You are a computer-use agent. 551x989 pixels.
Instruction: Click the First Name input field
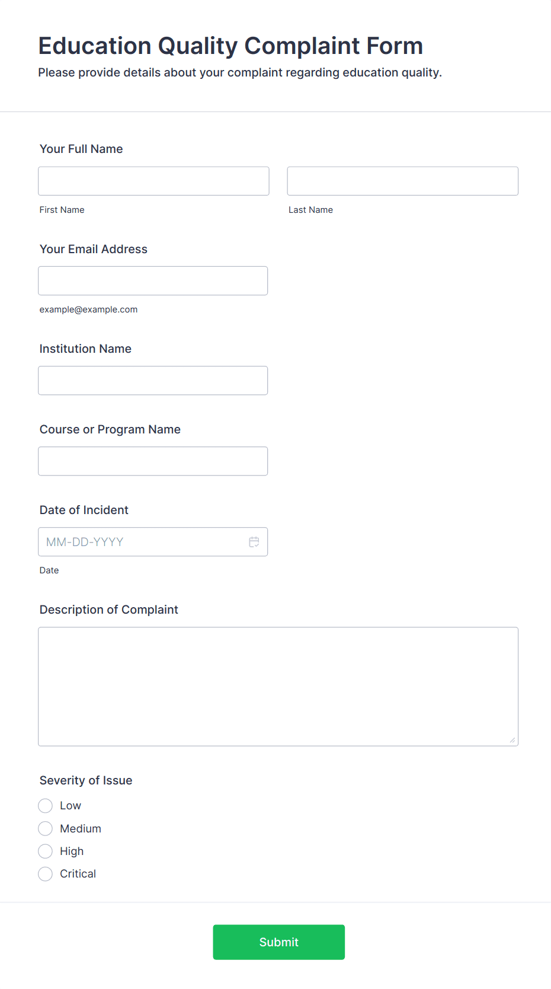pyautogui.click(x=153, y=181)
